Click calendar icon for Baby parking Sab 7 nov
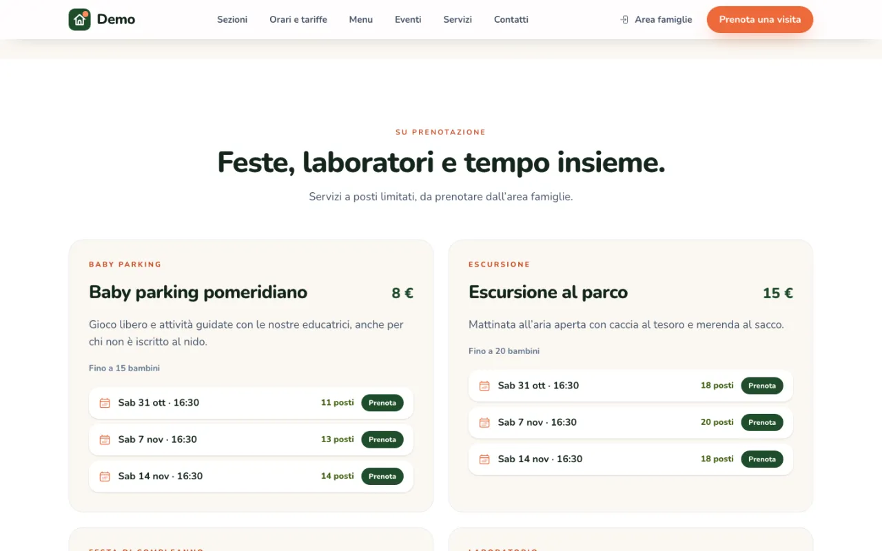Viewport: 882px width, 551px height. (x=105, y=439)
